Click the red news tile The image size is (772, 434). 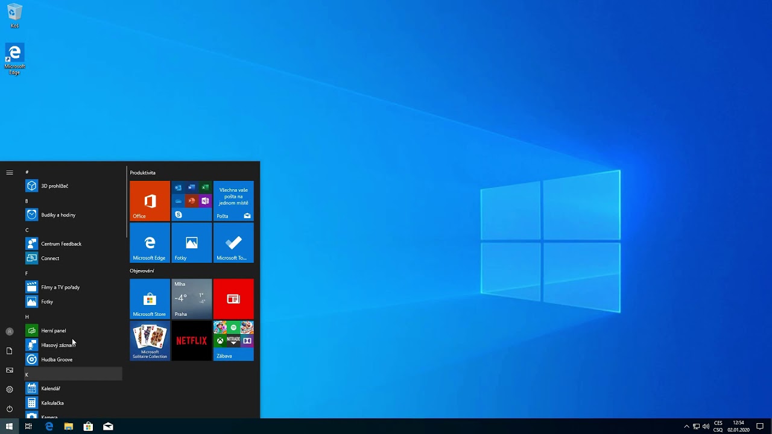(233, 299)
